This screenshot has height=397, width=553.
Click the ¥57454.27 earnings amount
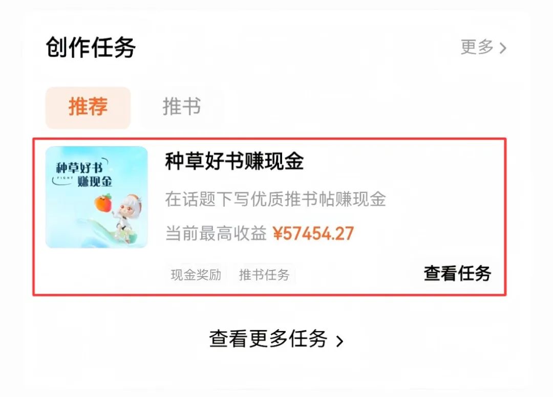tap(313, 234)
